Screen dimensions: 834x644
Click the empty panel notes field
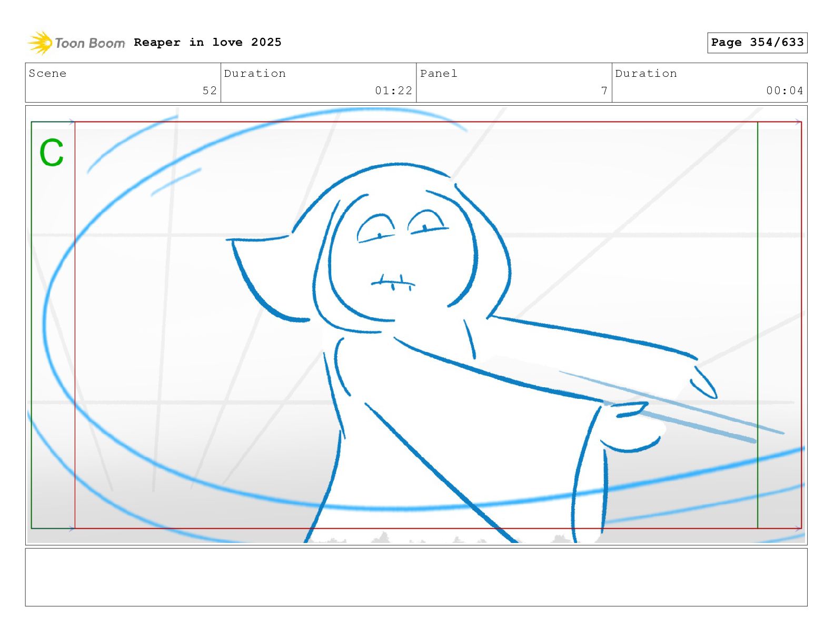(x=416, y=577)
